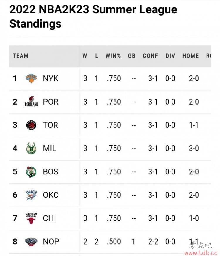This screenshot has height=256, width=220.
Task: Sort standings by W column header
Action: [85, 56]
